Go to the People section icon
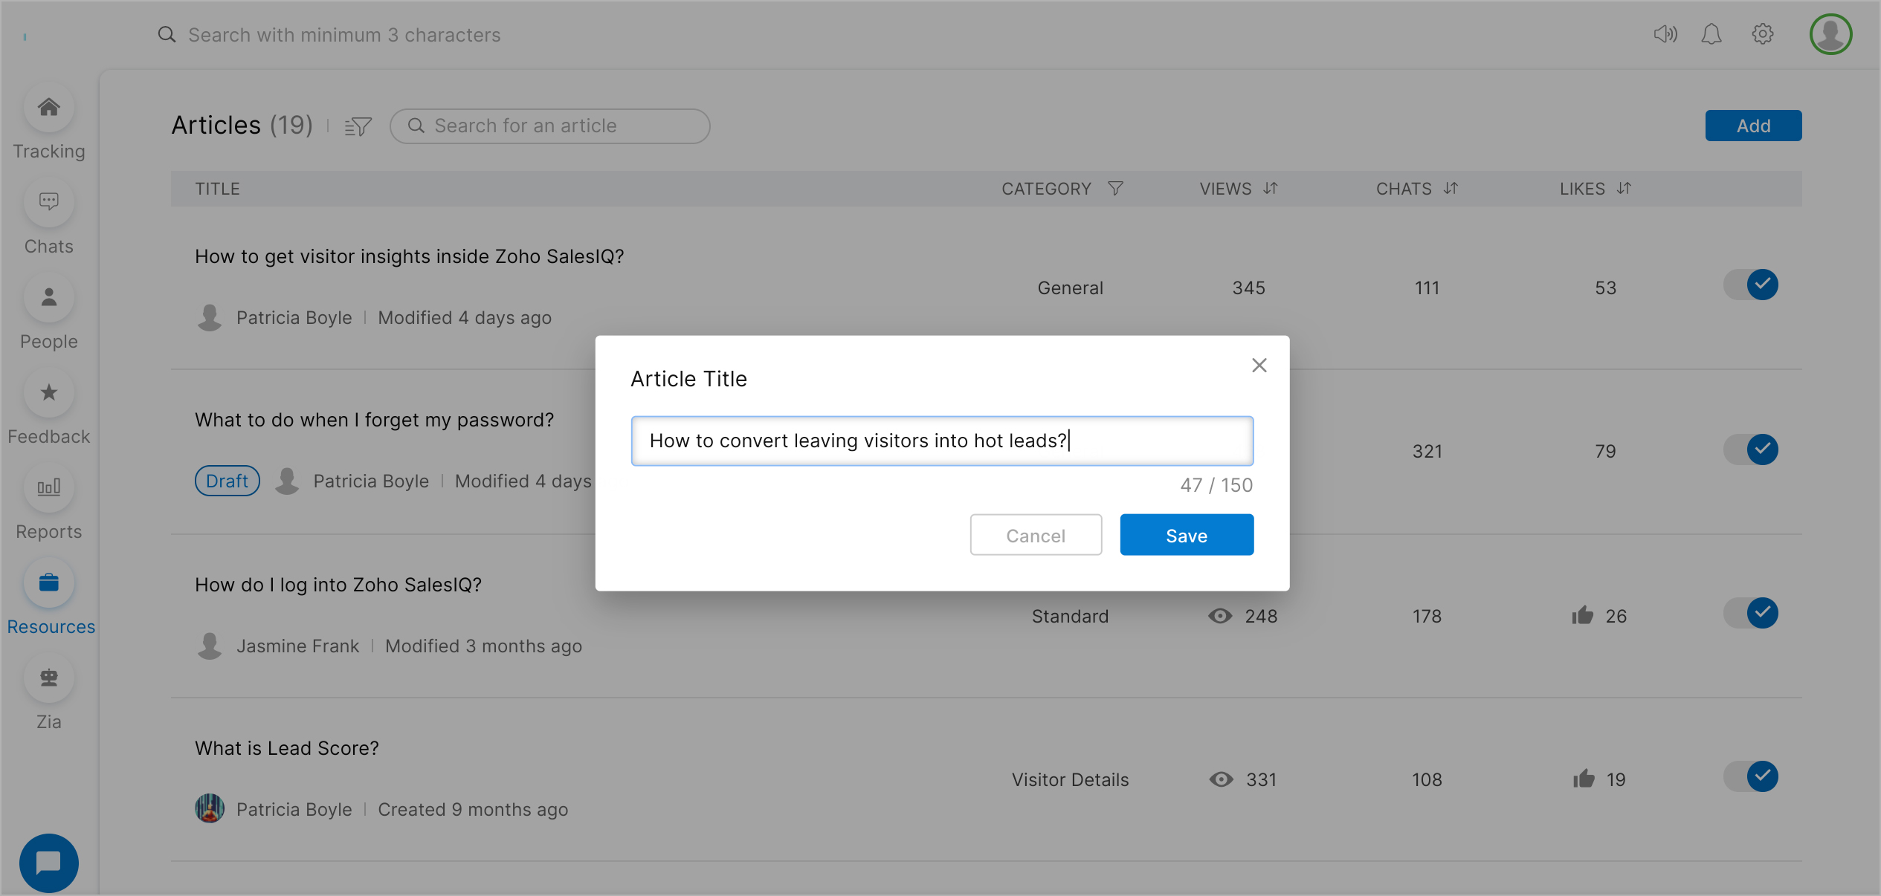The image size is (1881, 896). 49,298
